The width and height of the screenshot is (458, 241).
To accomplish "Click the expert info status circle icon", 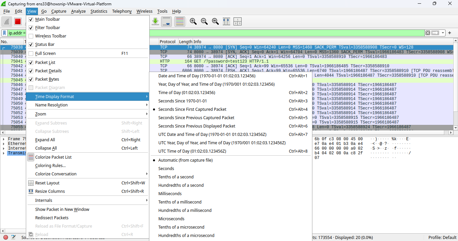I will 6,237.
